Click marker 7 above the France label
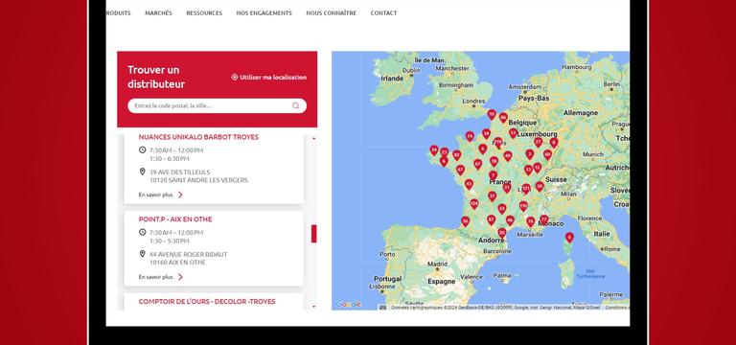736x345 pixels. [x=493, y=175]
